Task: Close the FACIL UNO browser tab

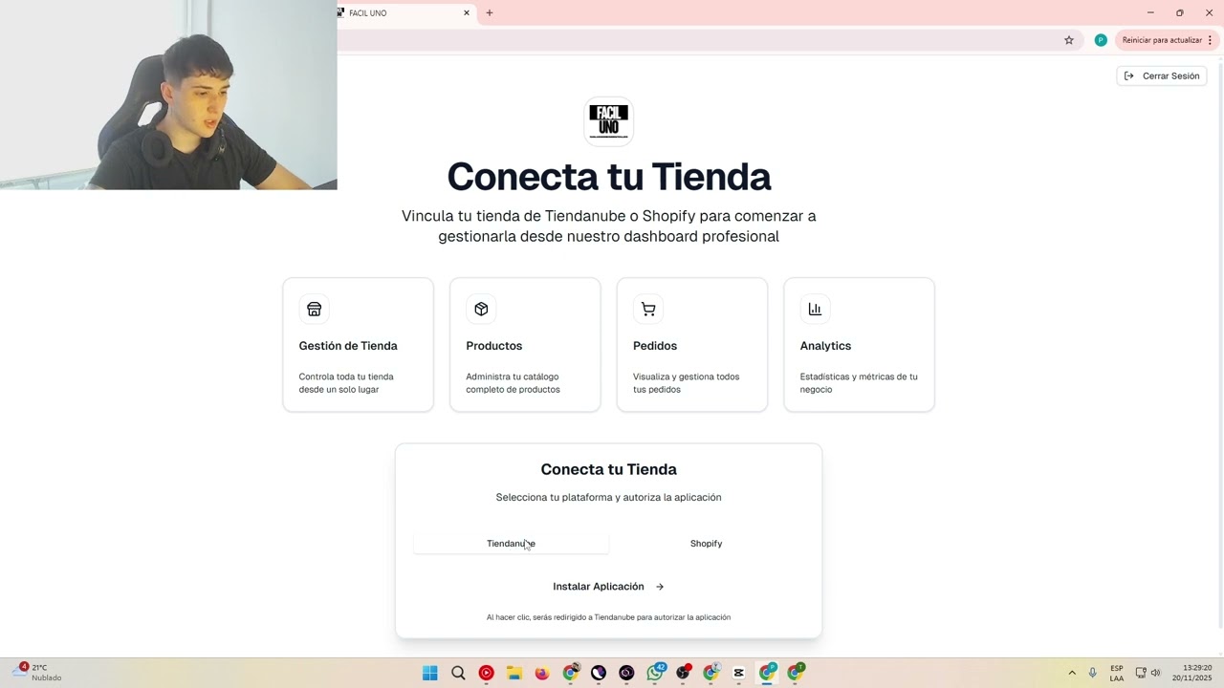Action: (467, 13)
